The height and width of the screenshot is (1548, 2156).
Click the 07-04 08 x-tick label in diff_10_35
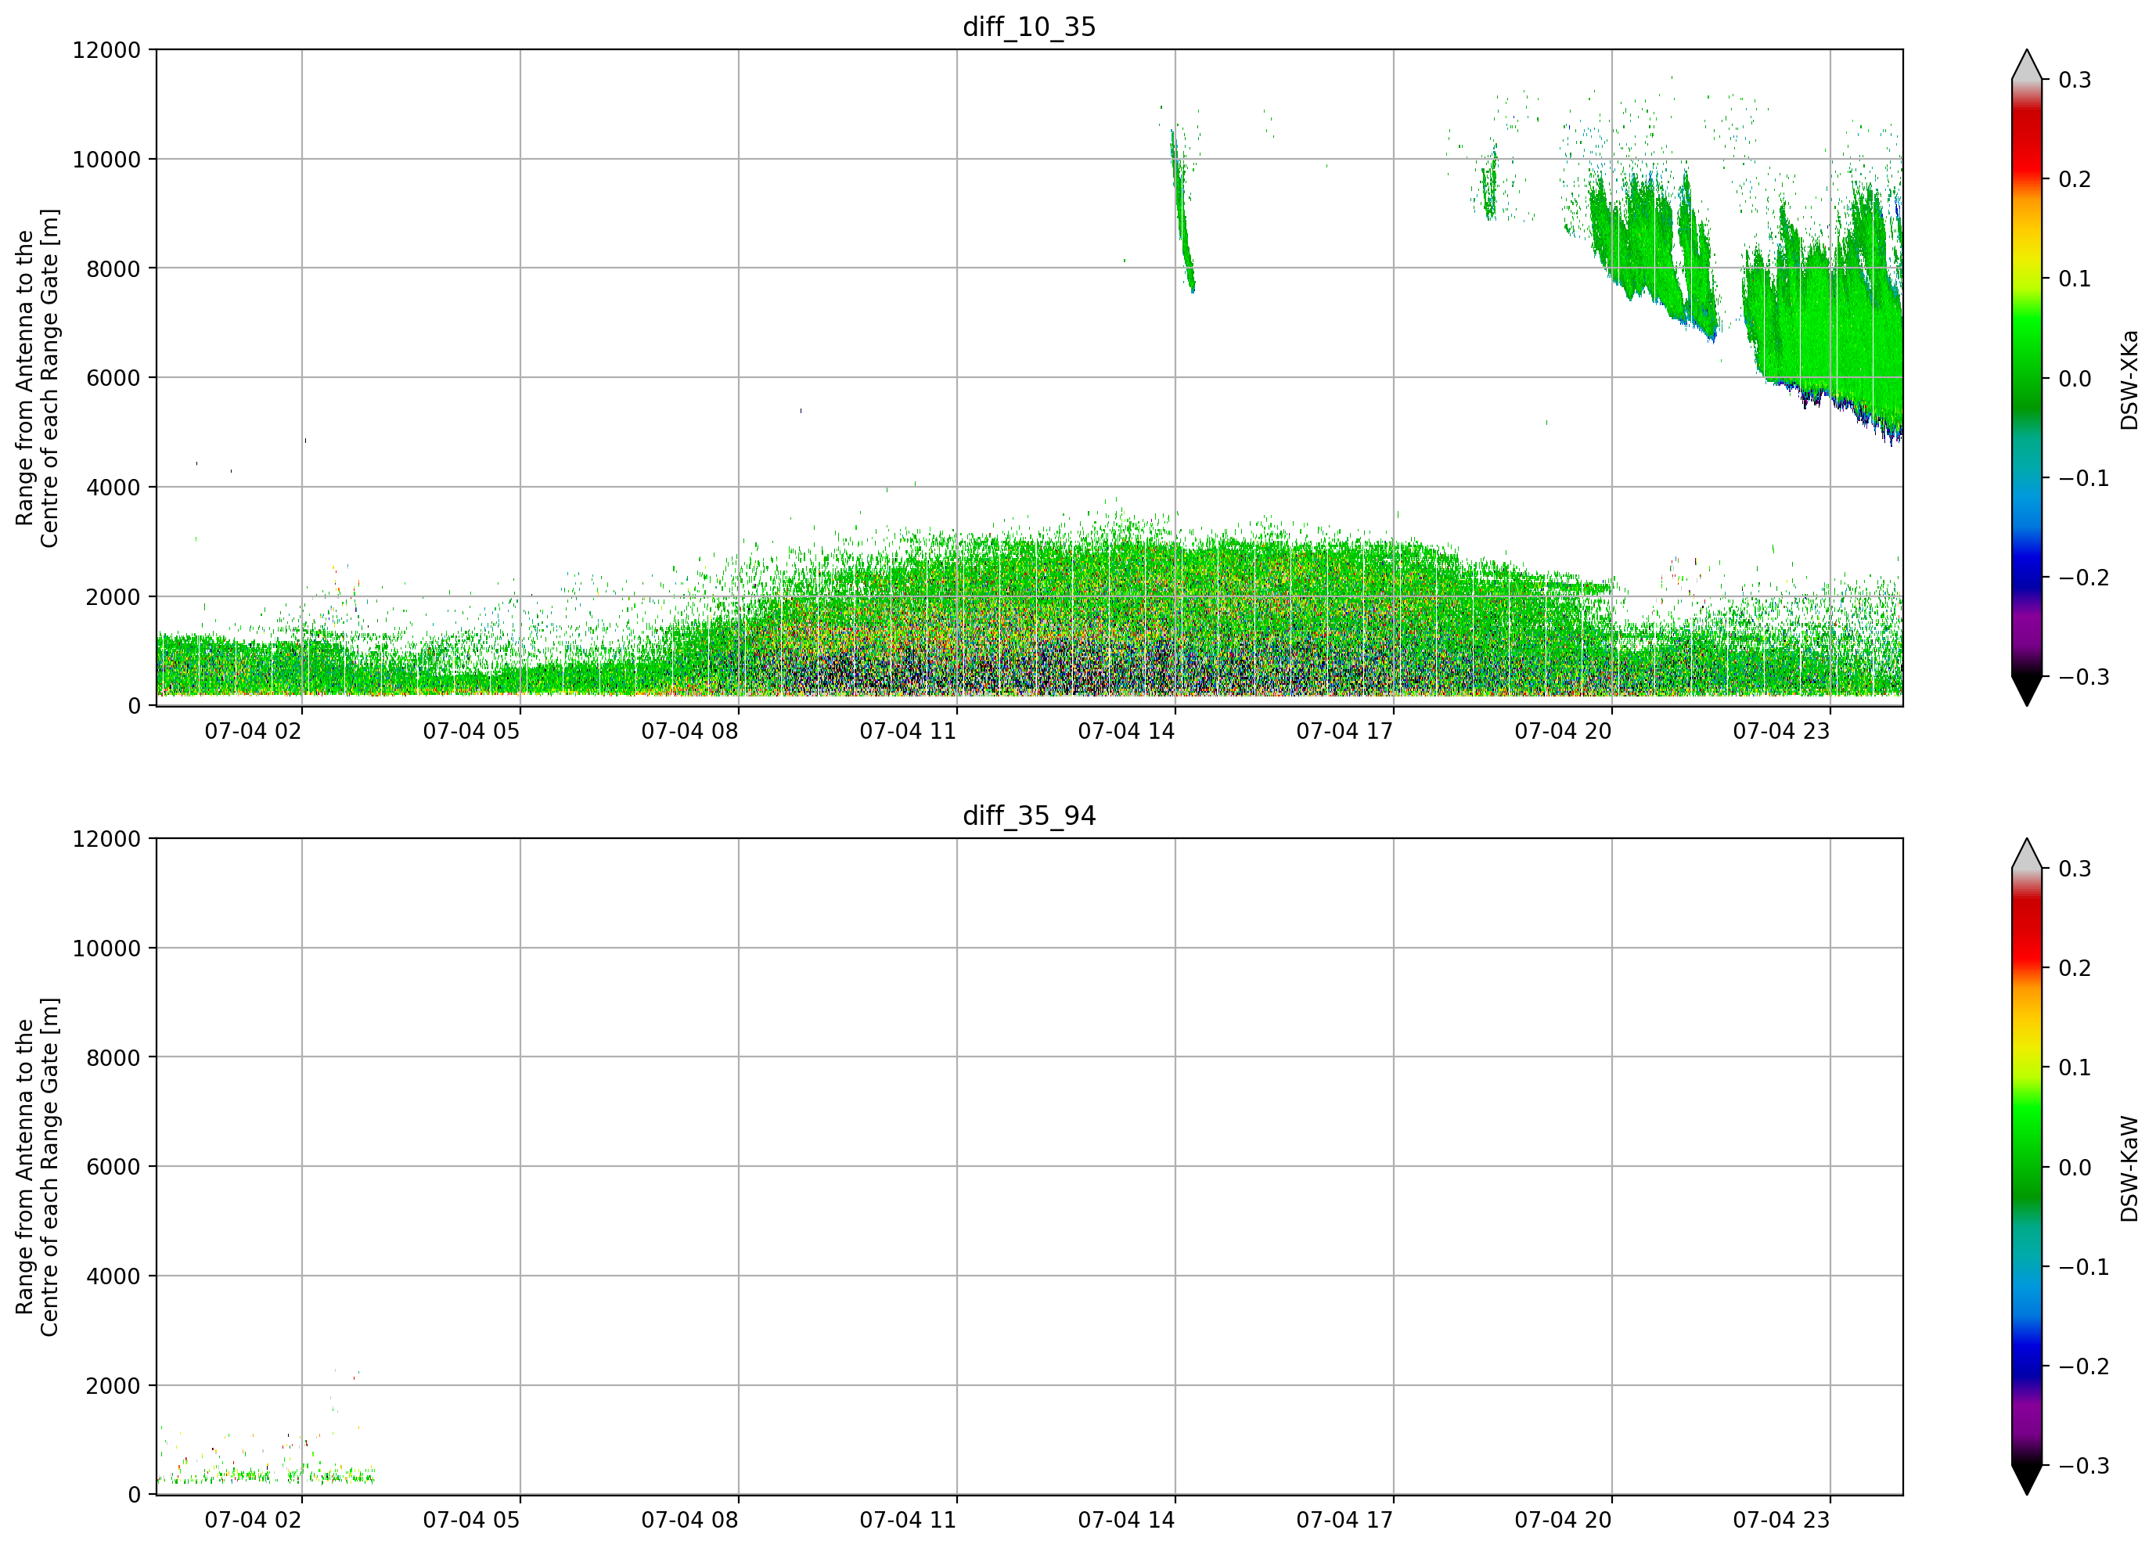[x=690, y=731]
